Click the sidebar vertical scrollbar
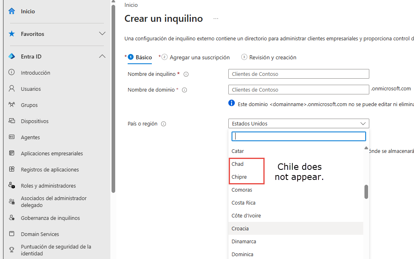Image resolution: width=414 pixels, height=259 pixels. 114,99
